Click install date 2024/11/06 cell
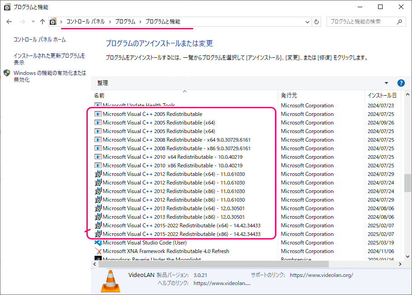This screenshot has width=412, height=295. pyautogui.click(x=381, y=251)
